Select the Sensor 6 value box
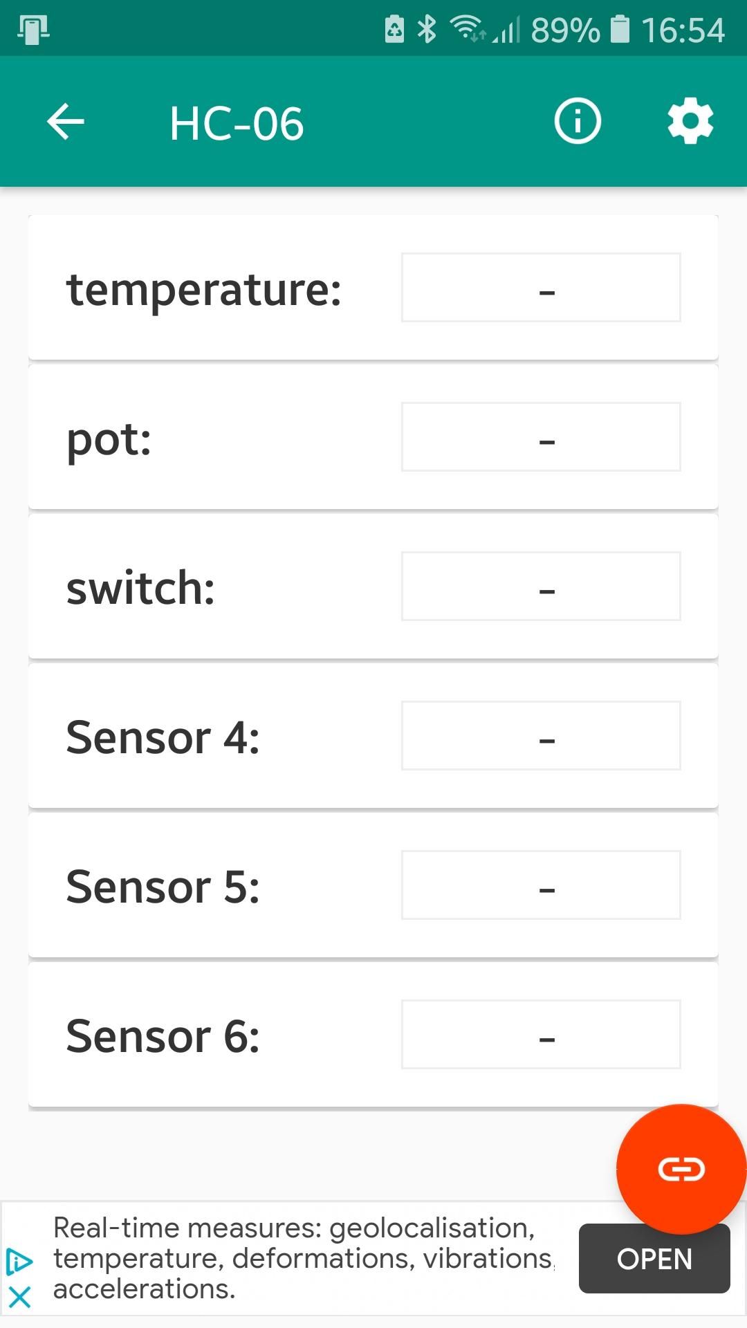Viewport: 747px width, 1328px height. coord(540,1035)
